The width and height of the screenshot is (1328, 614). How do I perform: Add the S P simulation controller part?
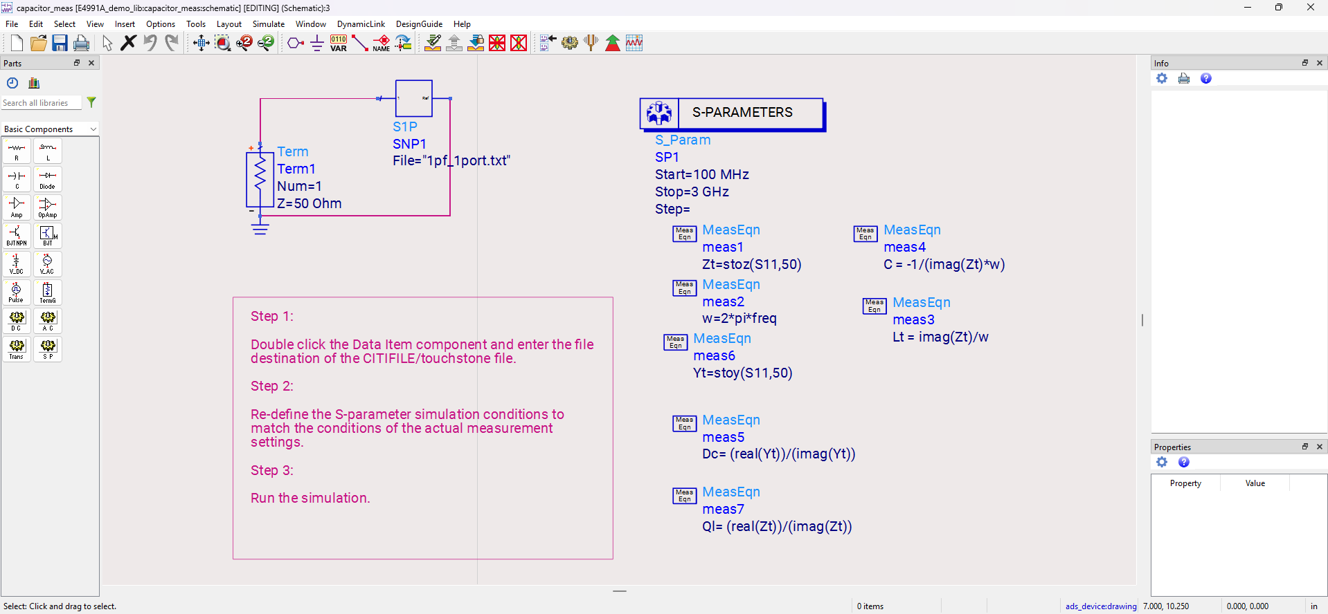pos(48,348)
